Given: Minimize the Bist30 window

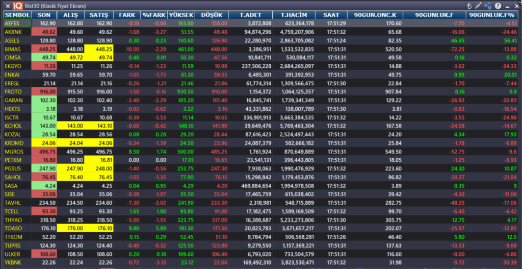Looking at the screenshot, I should tap(507, 7).
